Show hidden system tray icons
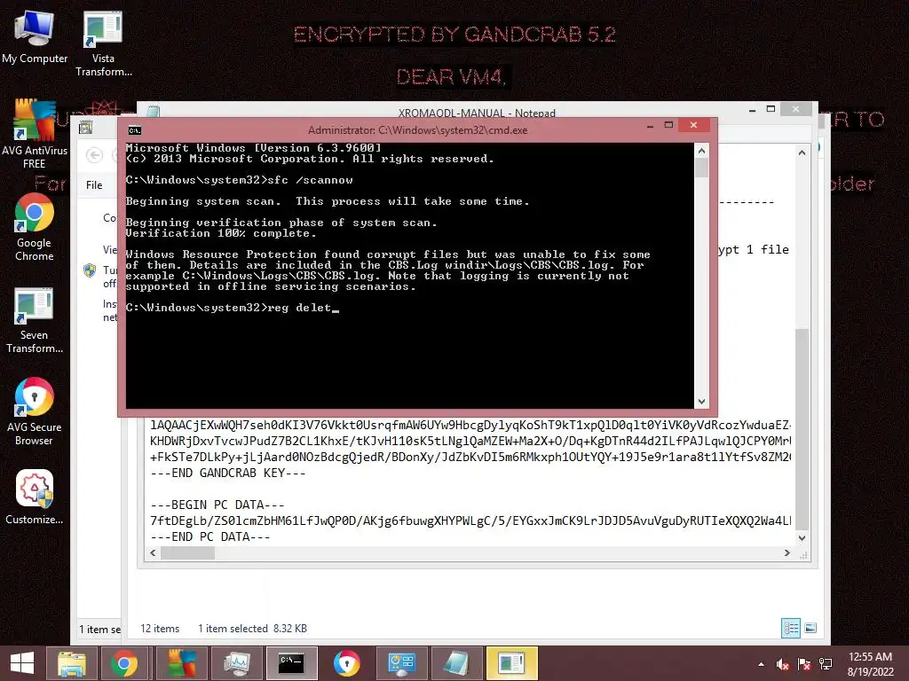This screenshot has width=909, height=681. click(x=761, y=664)
